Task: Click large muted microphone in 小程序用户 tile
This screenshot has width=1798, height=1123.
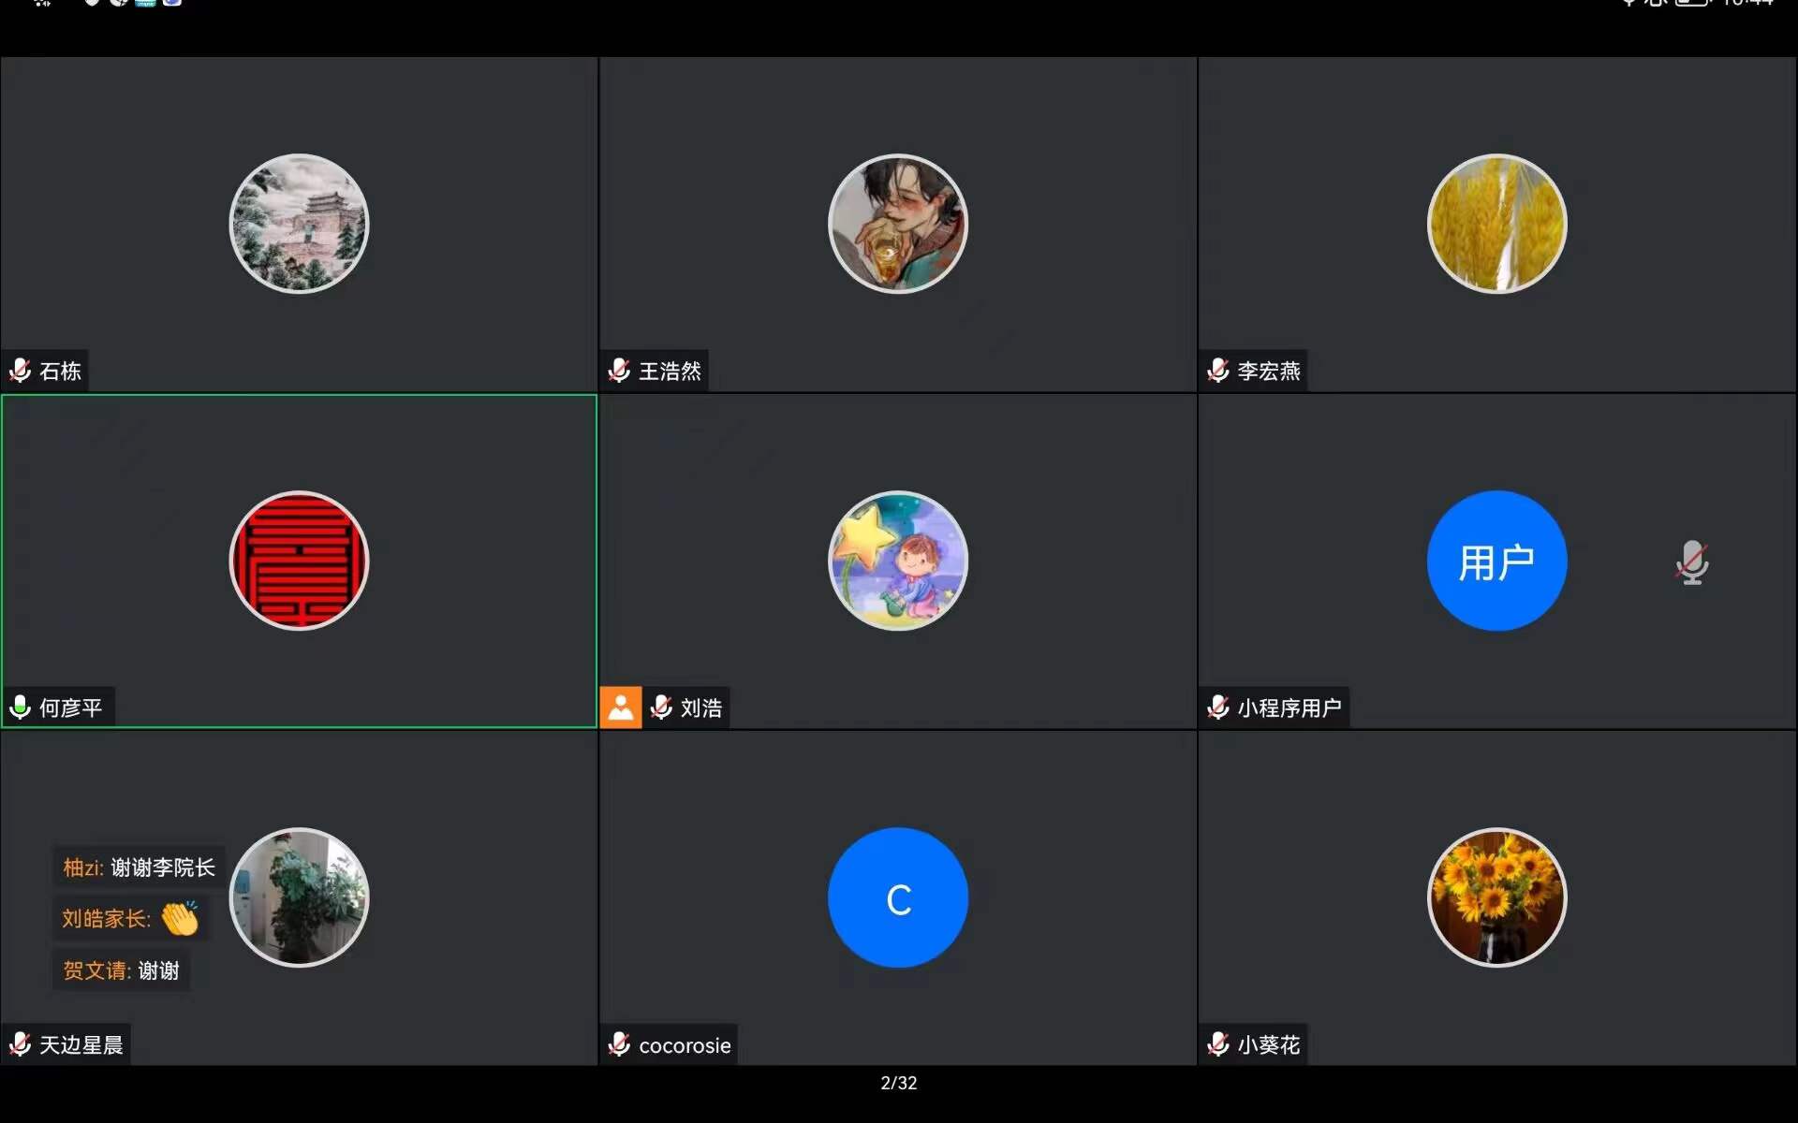Action: [1692, 562]
